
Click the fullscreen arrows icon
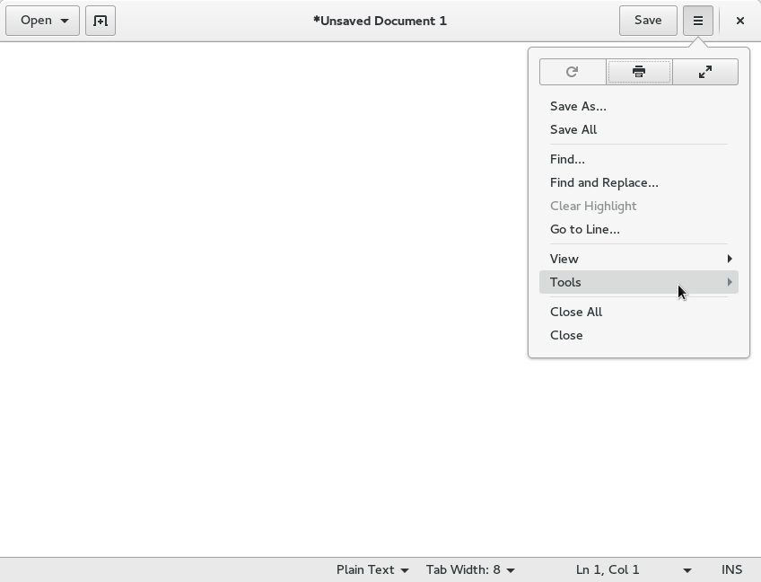coord(705,72)
